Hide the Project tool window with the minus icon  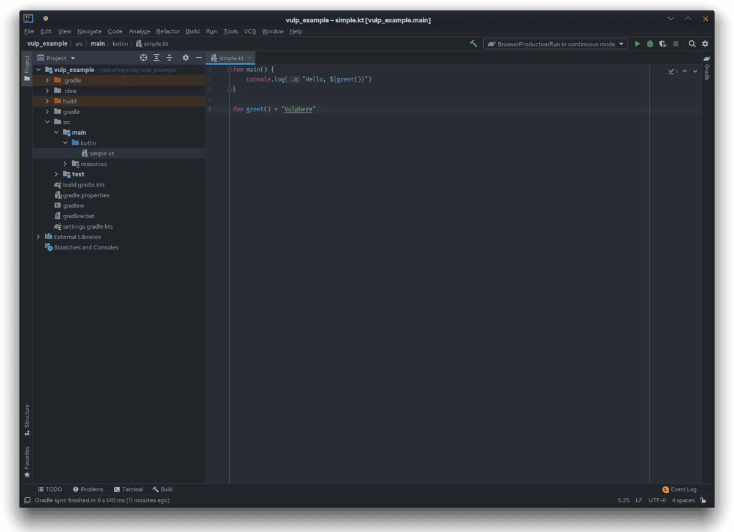[198, 57]
